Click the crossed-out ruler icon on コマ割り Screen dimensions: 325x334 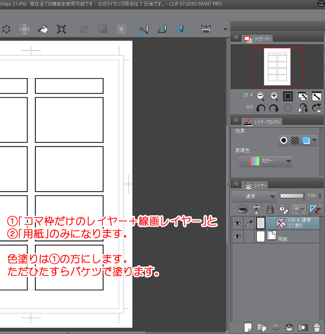(x=281, y=223)
